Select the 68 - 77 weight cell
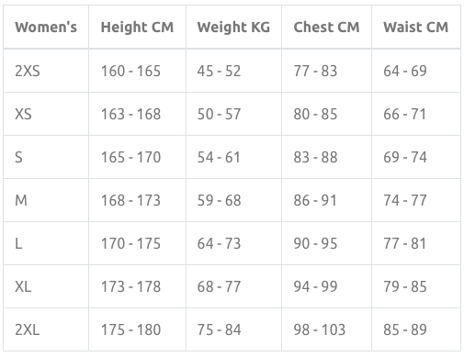464x357 pixels. (x=233, y=286)
